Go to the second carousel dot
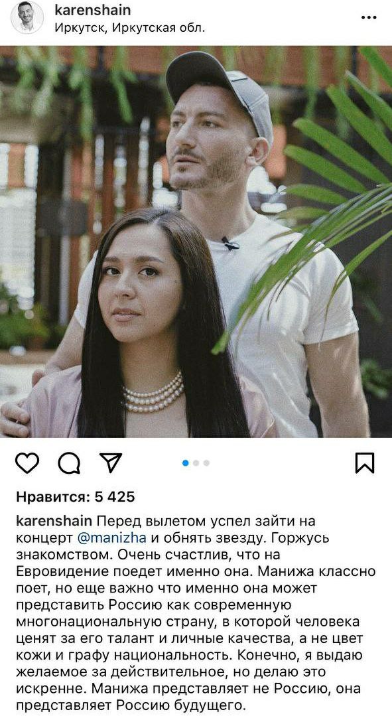Viewport: 392px width, 716px height. pyautogui.click(x=196, y=463)
